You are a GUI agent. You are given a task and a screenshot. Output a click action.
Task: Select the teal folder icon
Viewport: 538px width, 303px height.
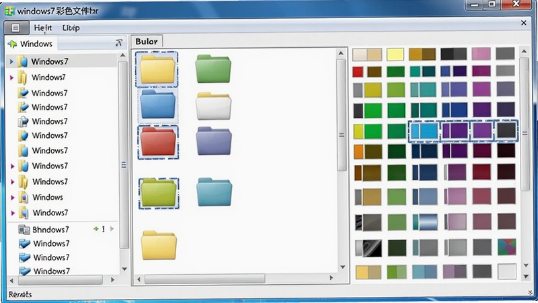point(214,192)
